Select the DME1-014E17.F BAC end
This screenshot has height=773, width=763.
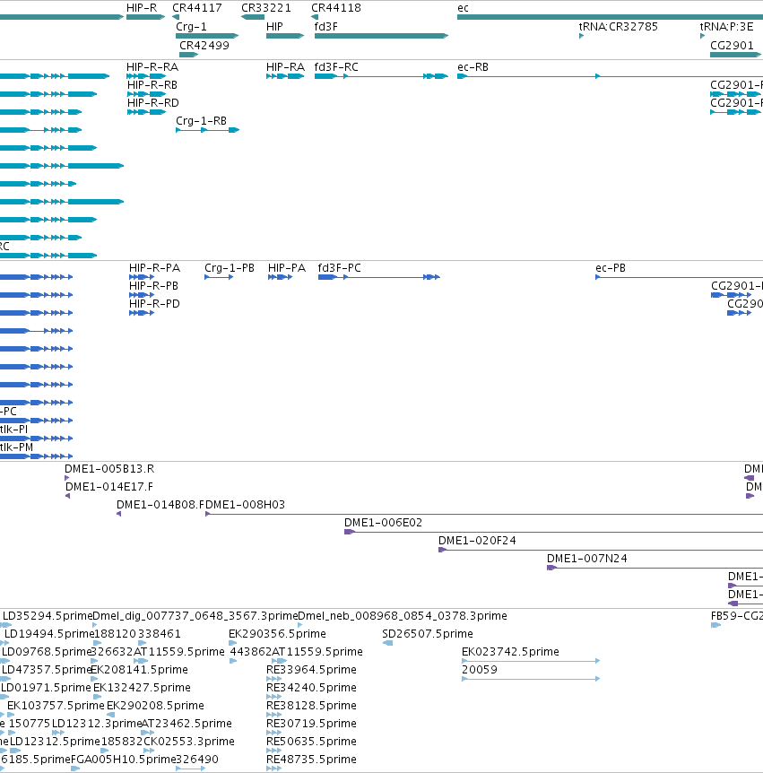(x=68, y=496)
